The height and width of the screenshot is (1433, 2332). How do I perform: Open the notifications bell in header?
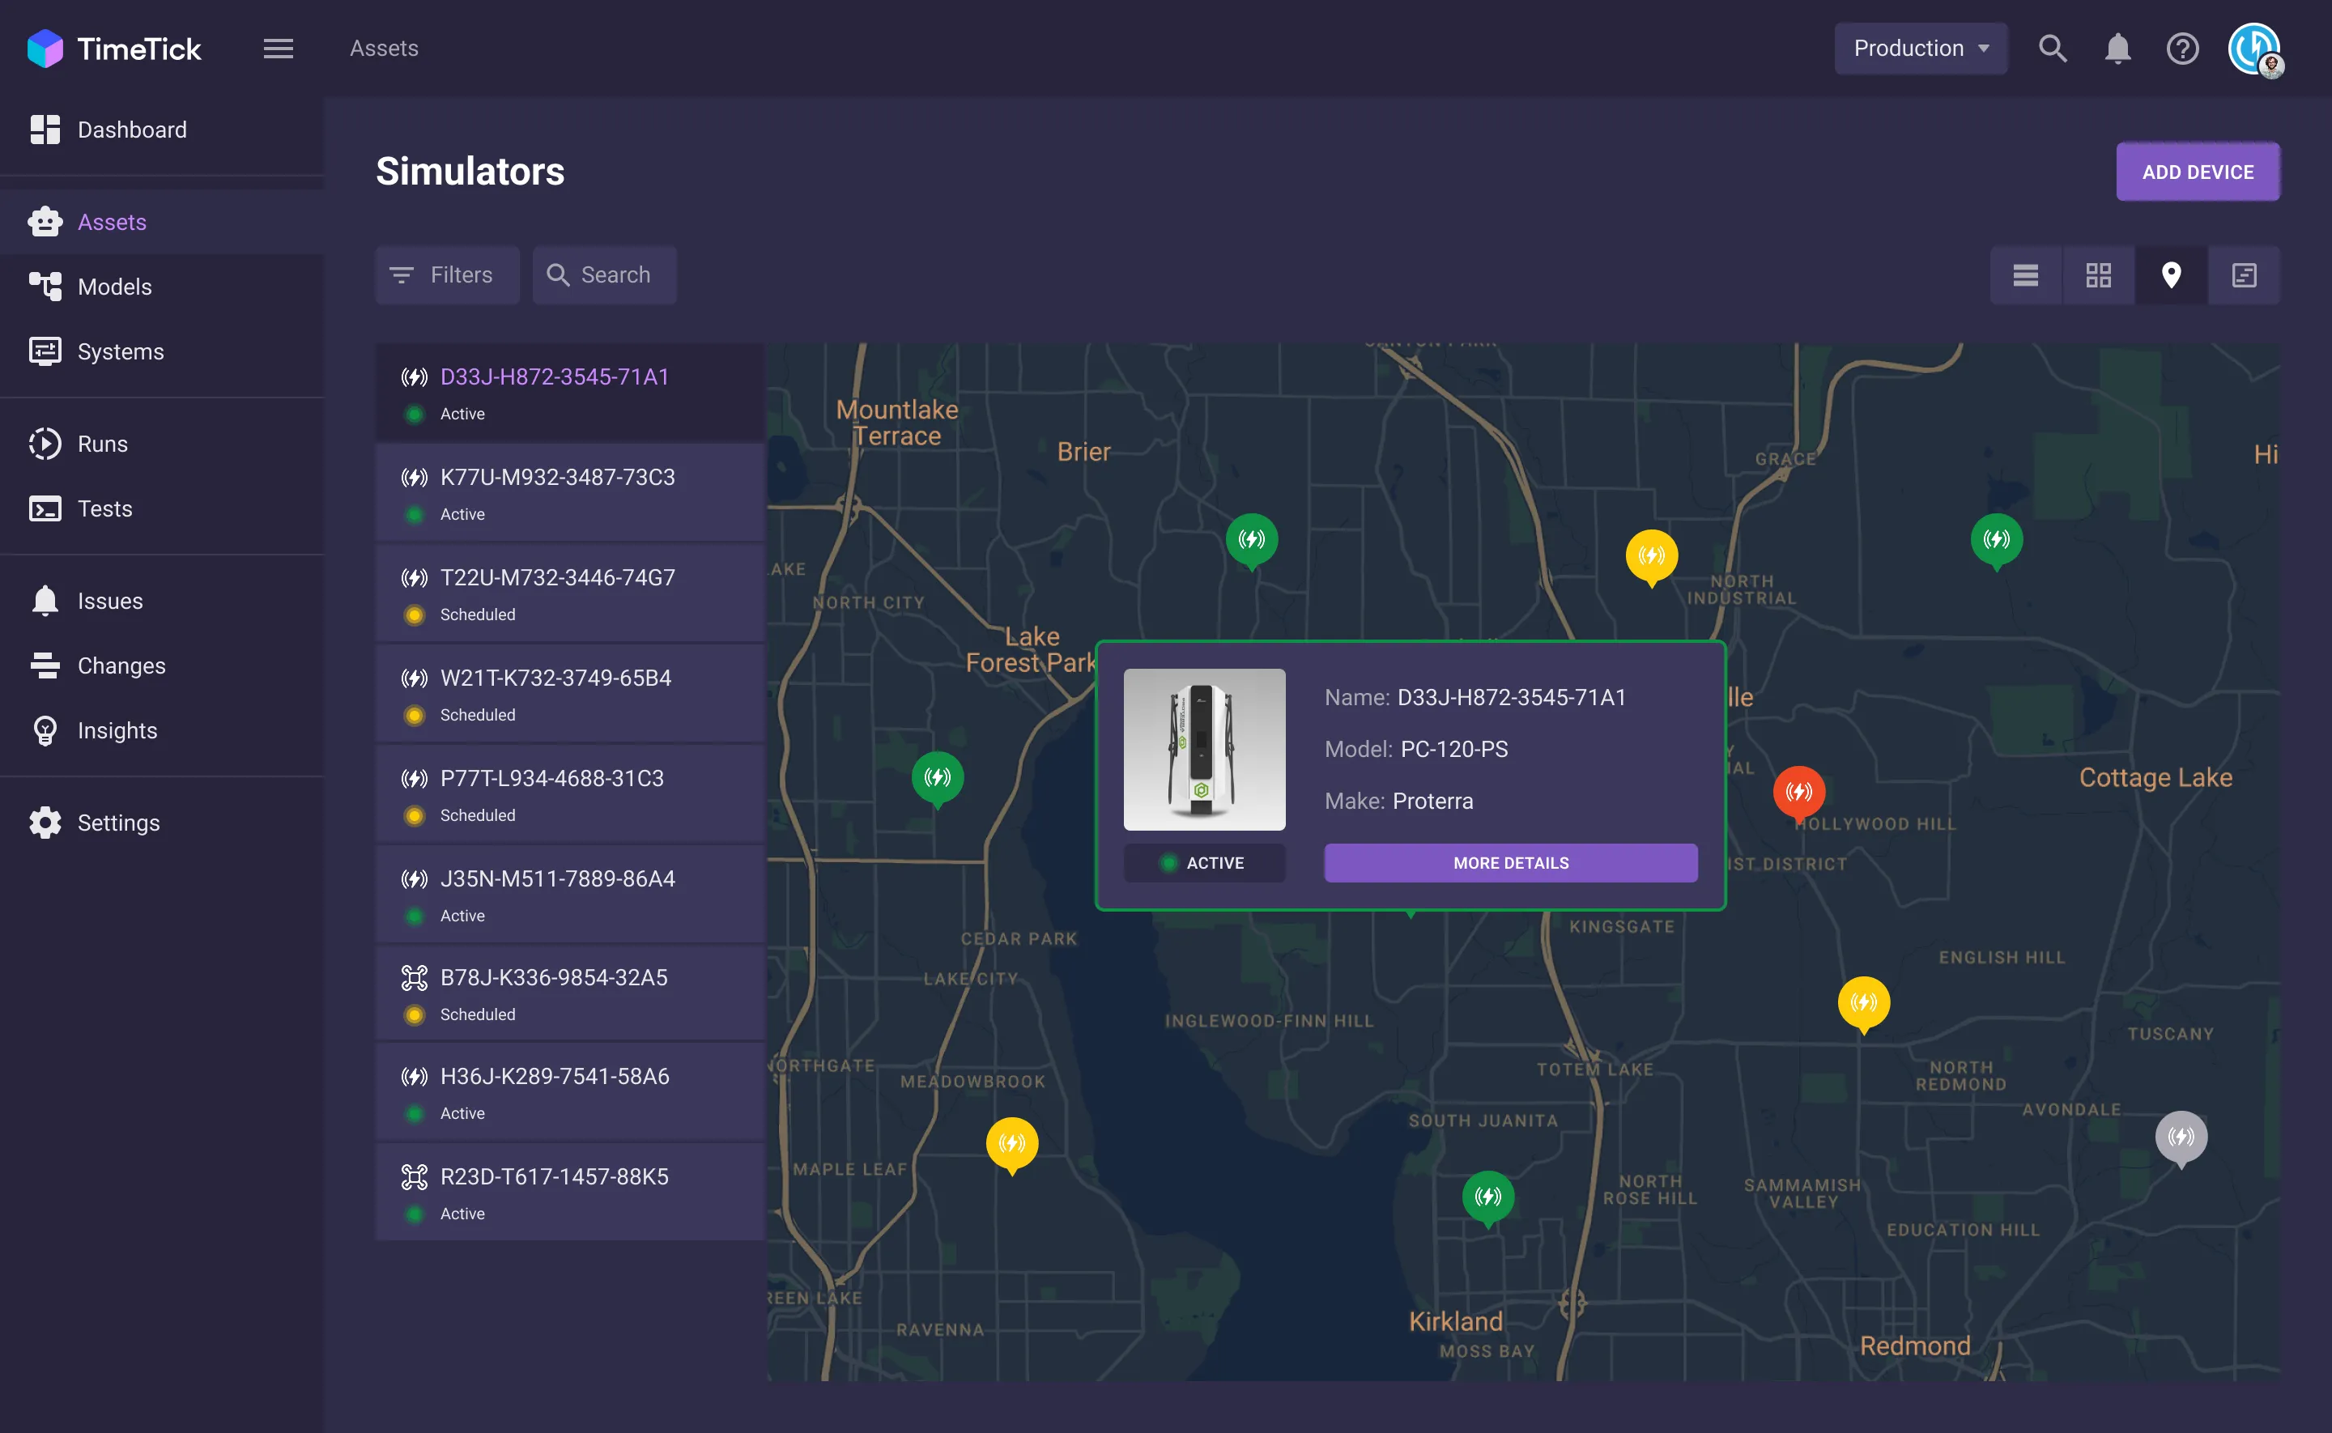tap(2118, 49)
